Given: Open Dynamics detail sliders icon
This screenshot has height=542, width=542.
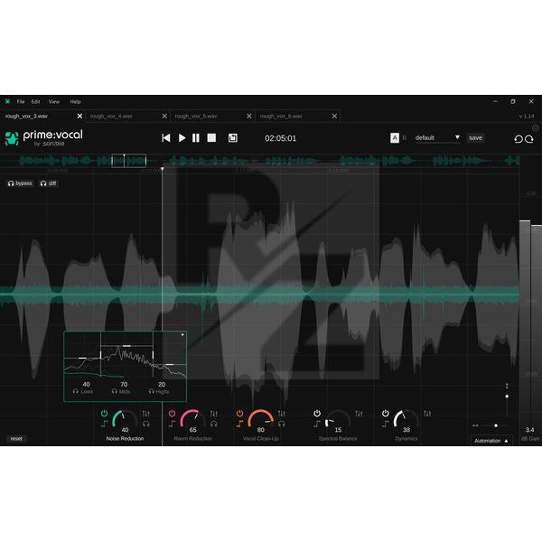Looking at the screenshot, I should (x=427, y=414).
